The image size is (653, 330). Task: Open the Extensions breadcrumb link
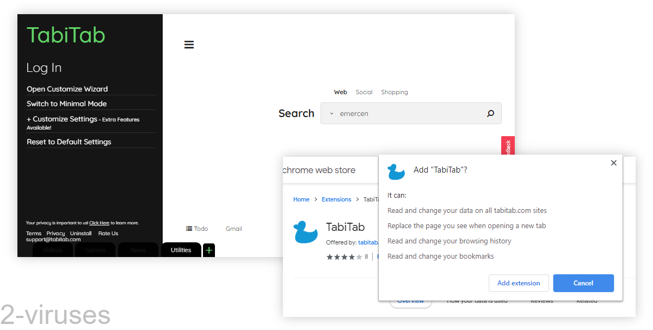click(336, 199)
